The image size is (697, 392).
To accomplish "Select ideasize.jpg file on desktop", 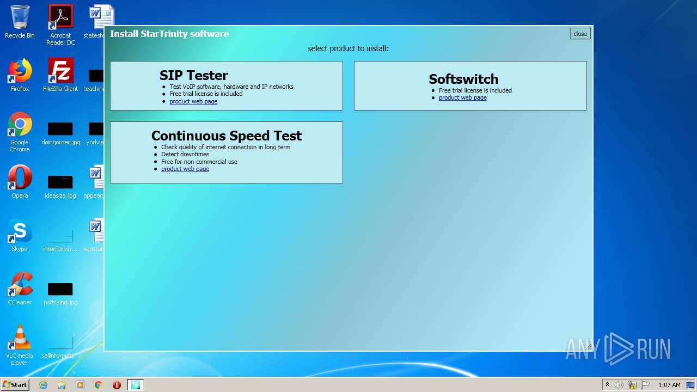I will (60, 186).
